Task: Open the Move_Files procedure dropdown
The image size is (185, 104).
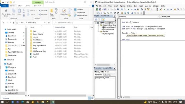Action: coord(173,17)
